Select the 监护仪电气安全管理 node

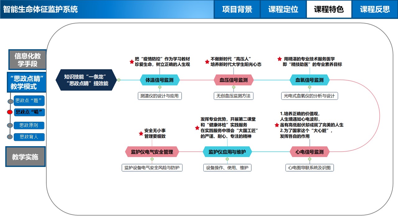(x=152, y=152)
